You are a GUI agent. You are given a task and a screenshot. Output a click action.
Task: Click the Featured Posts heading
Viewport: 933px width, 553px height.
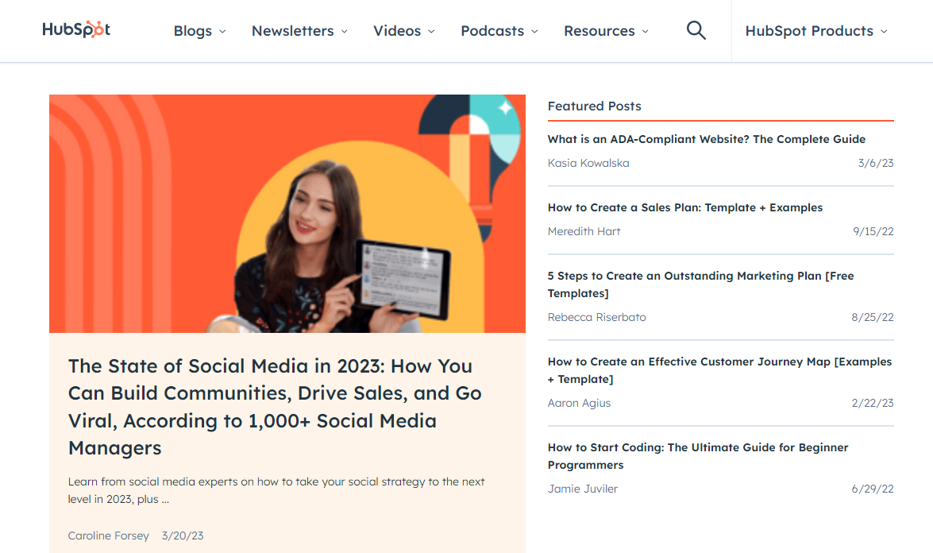tap(595, 106)
